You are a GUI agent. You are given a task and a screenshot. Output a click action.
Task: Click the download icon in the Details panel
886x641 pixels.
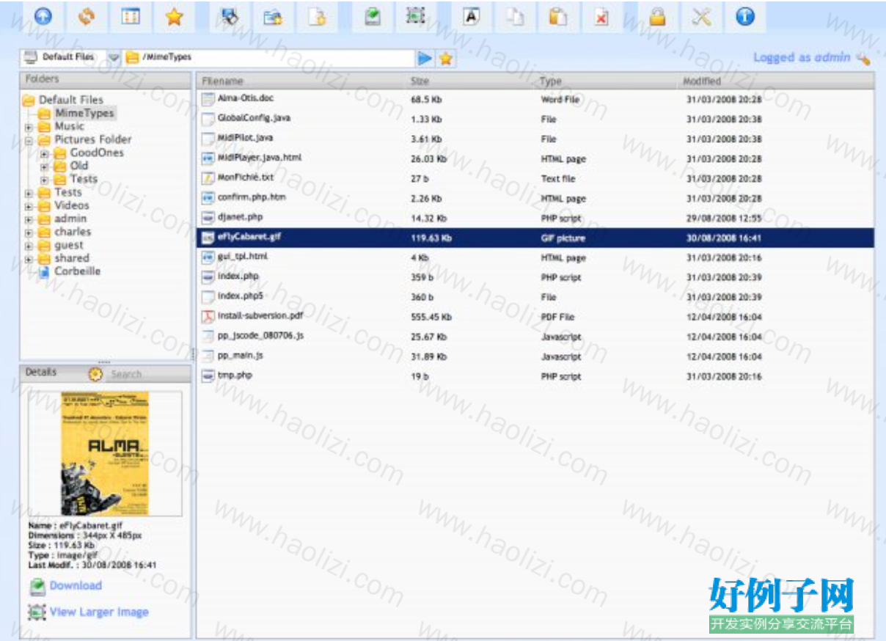point(37,586)
